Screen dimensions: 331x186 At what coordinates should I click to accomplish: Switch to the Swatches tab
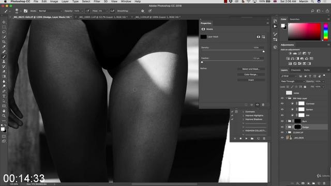(x=295, y=19)
